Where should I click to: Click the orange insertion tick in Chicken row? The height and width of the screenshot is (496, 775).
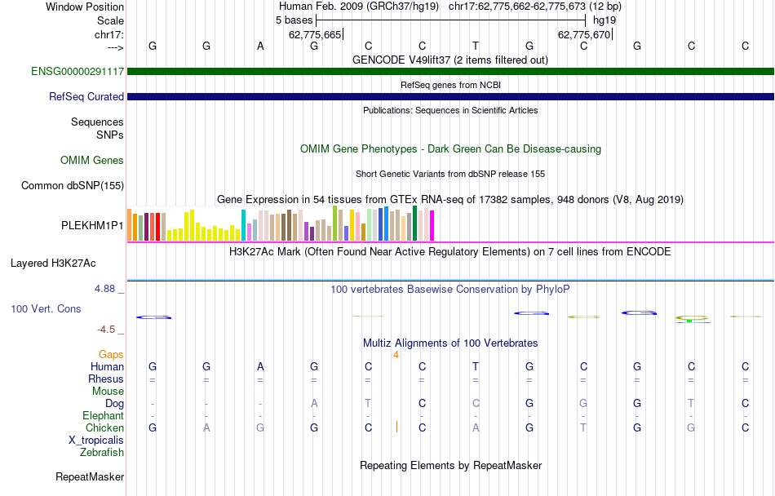pyautogui.click(x=396, y=427)
